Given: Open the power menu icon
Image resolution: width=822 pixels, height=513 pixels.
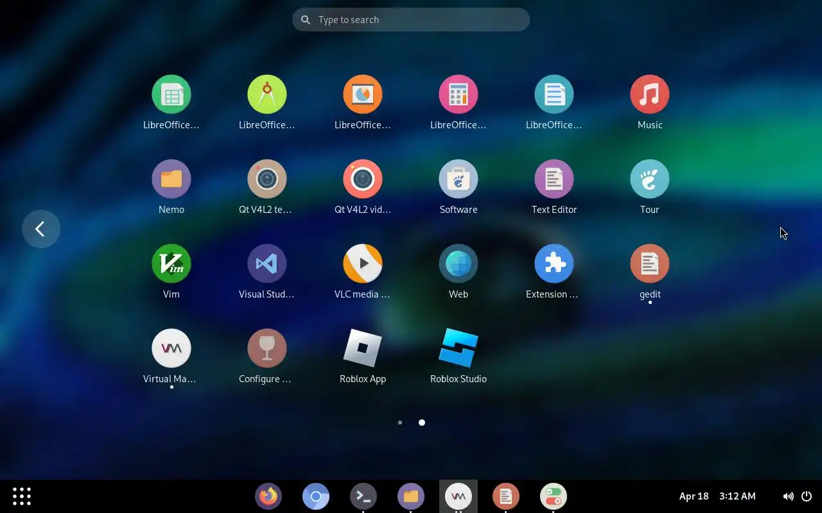Looking at the screenshot, I should click(807, 496).
